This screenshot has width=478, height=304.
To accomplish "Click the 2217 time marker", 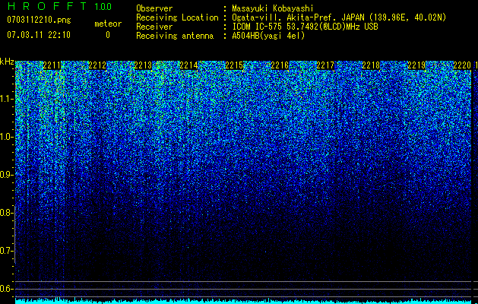I will pos(325,65).
